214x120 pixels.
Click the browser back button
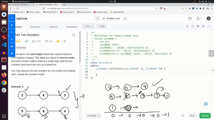(x=10, y=8)
